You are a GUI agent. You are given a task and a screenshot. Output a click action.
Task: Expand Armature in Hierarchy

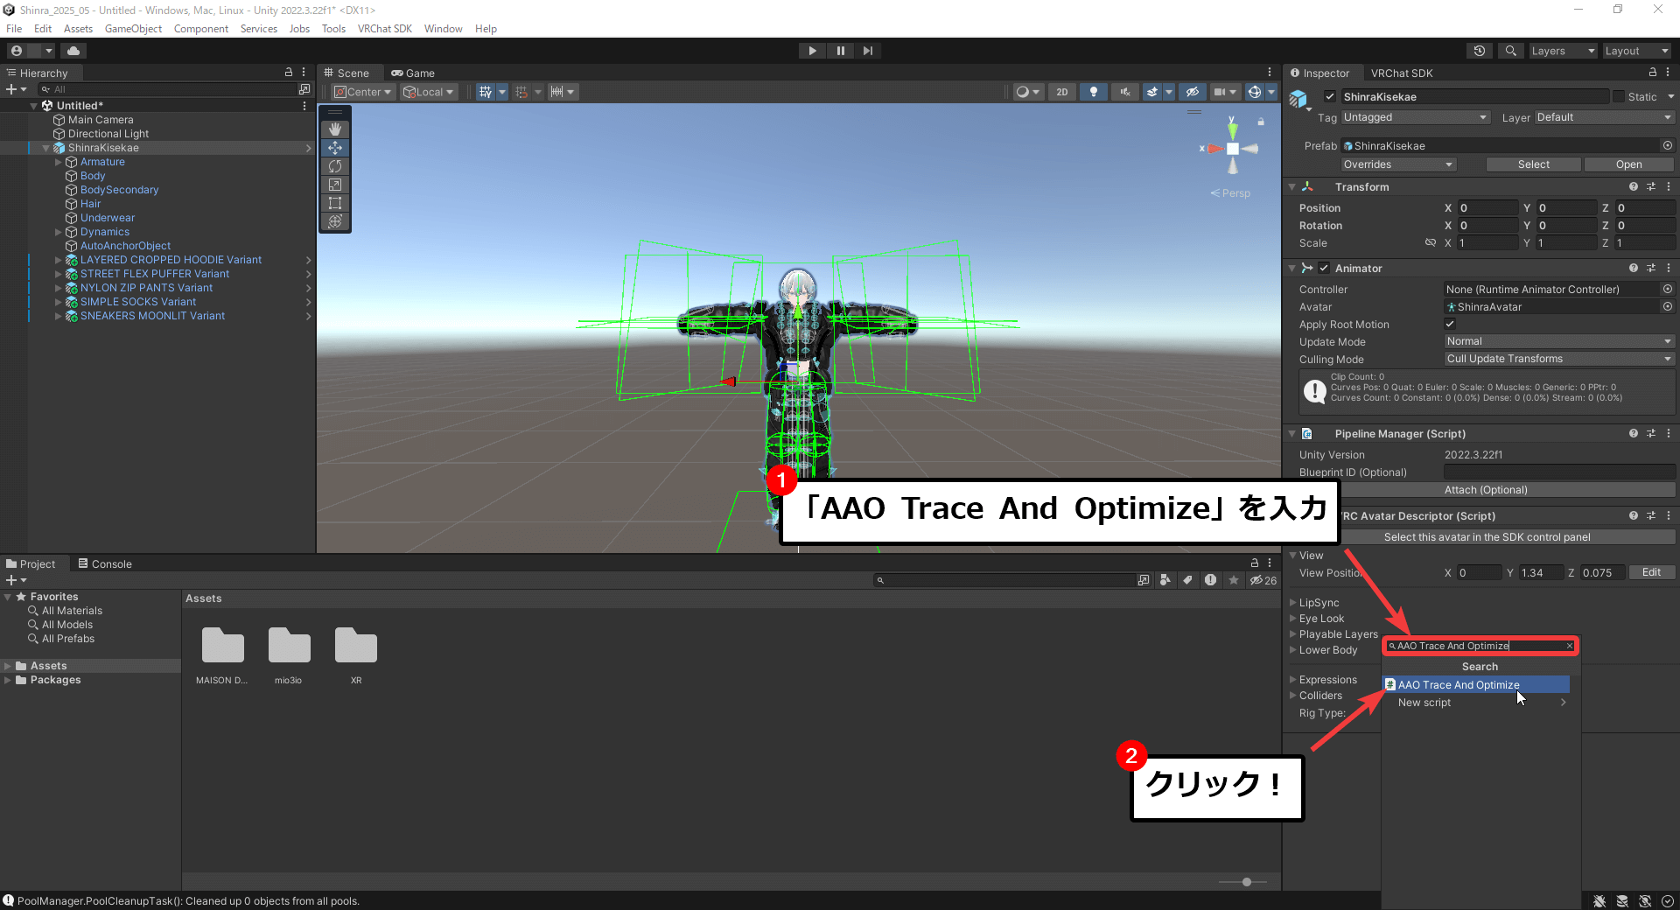59,162
